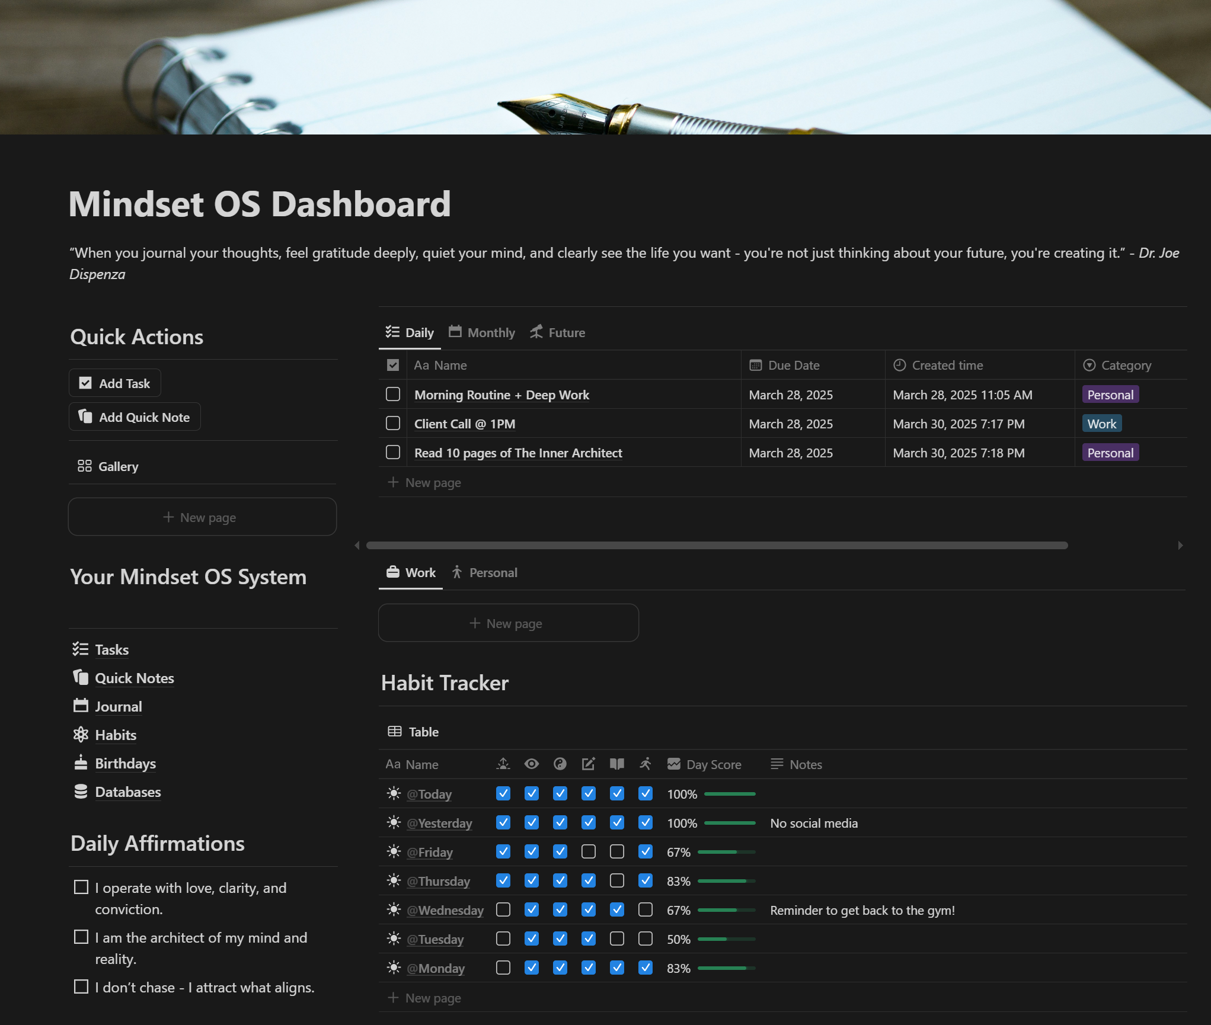Viewport: 1211px width, 1025px height.
Task: Click the open book habit column header
Action: click(x=616, y=764)
